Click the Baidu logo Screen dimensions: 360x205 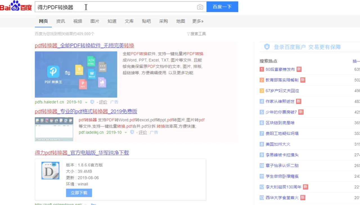coord(16,6)
